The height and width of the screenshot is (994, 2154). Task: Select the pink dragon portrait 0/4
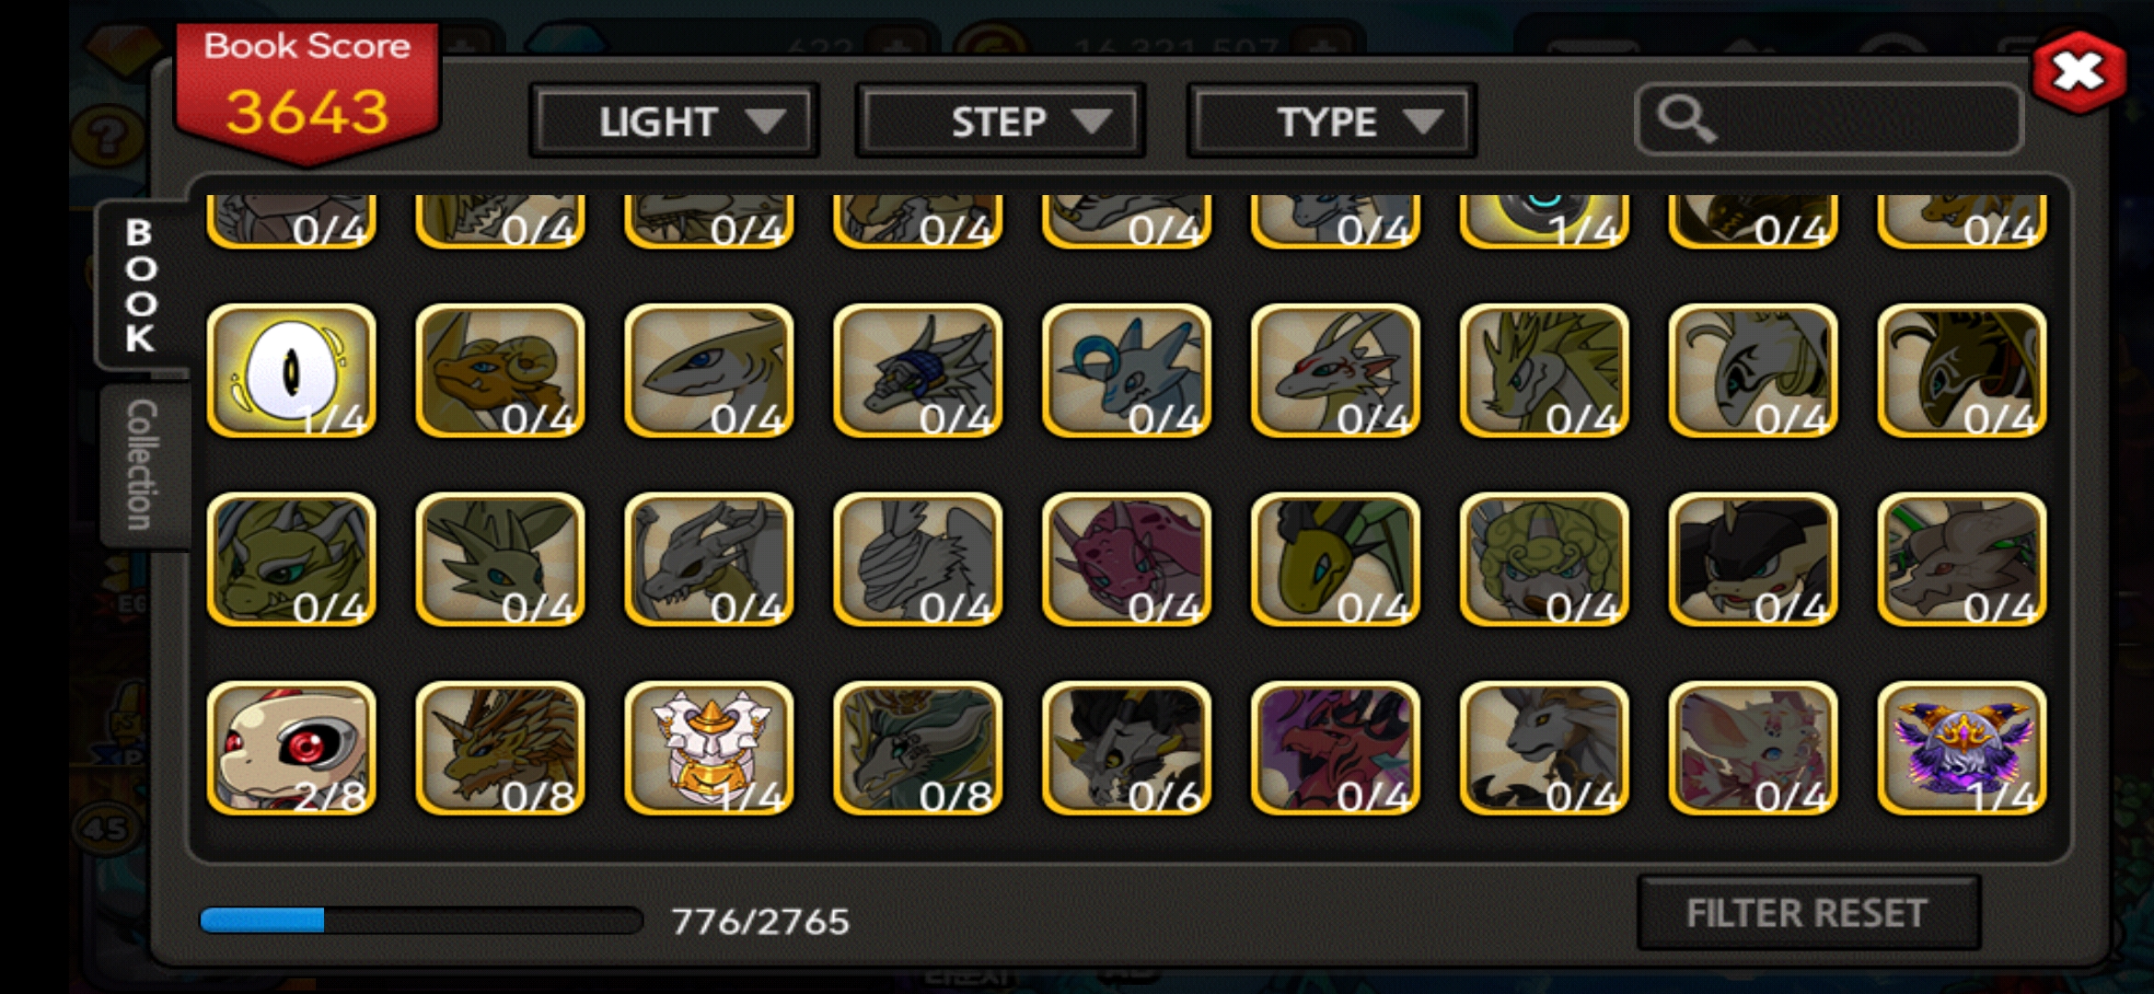point(1127,560)
